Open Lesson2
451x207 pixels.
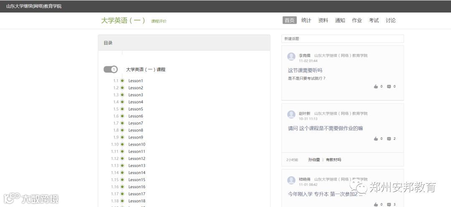point(136,88)
